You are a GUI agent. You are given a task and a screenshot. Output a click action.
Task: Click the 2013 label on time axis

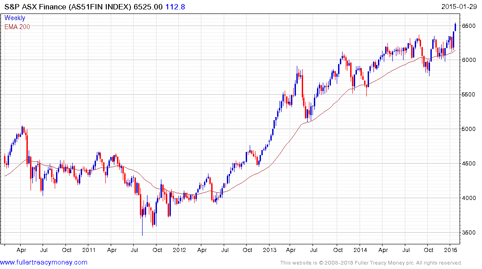click(269, 250)
